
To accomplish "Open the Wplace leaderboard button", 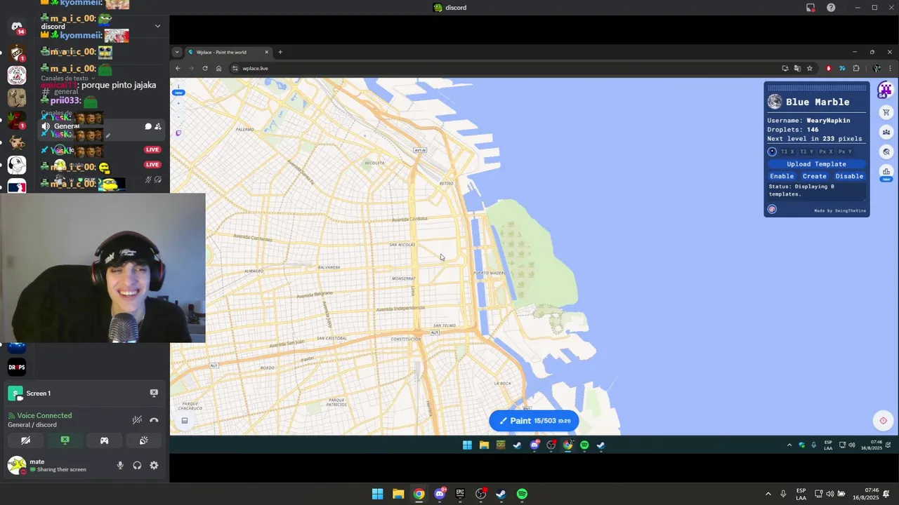I will (886, 171).
